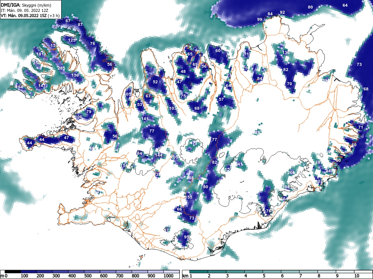This screenshot has height=279, width=373.
Task: Click the visibility value 164
Action: point(285,199)
